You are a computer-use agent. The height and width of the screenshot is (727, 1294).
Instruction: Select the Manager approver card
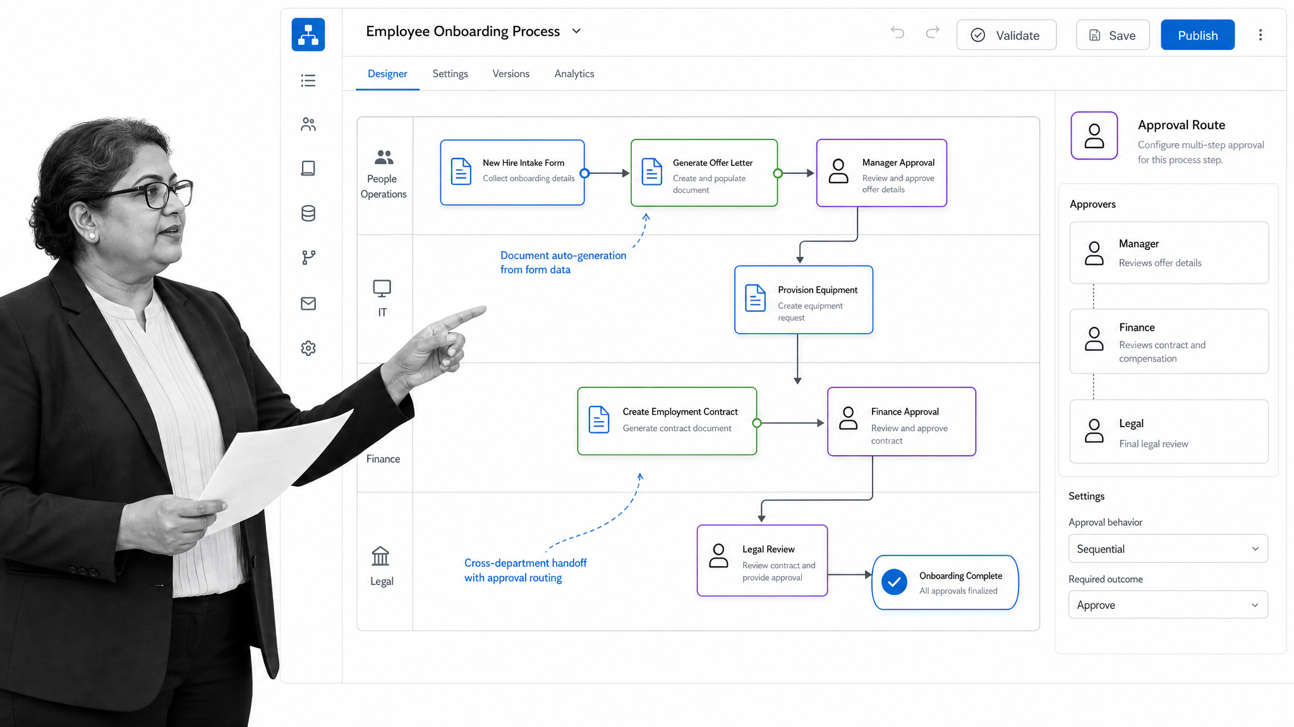pos(1169,252)
